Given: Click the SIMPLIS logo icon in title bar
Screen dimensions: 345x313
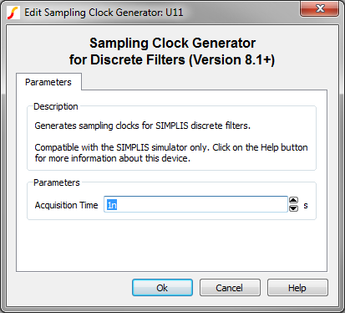Looking at the screenshot, I should click(13, 13).
